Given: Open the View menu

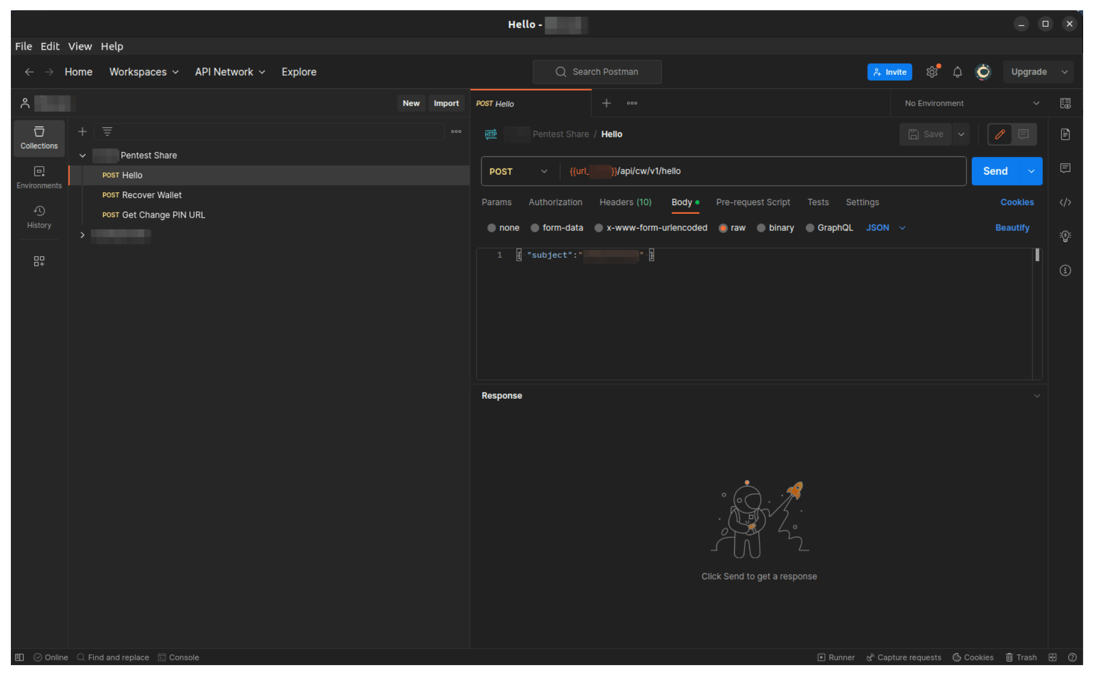Looking at the screenshot, I should click(x=80, y=46).
